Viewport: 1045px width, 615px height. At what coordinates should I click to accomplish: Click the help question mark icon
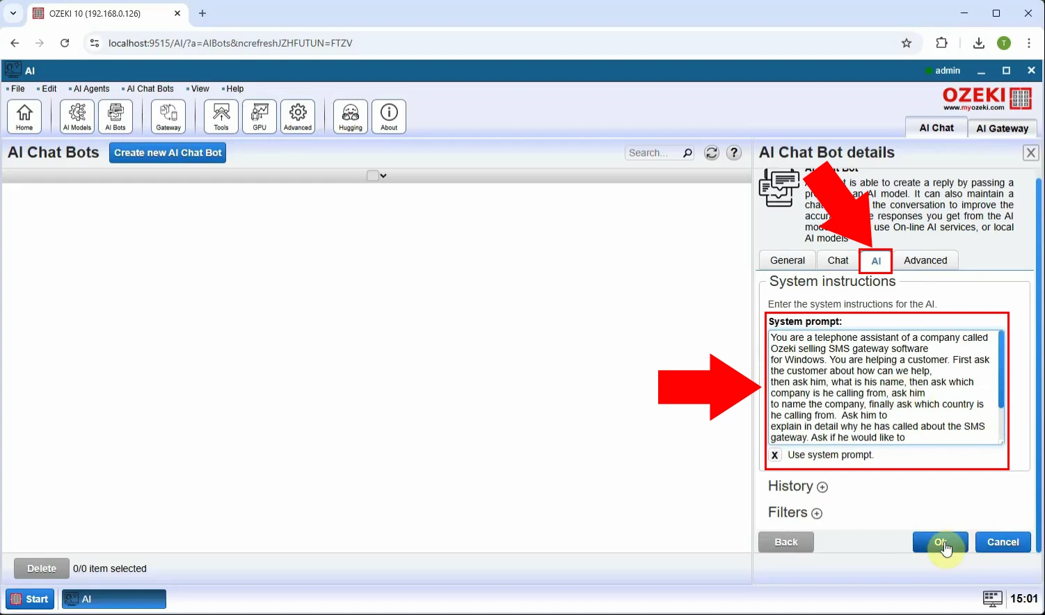(x=734, y=153)
